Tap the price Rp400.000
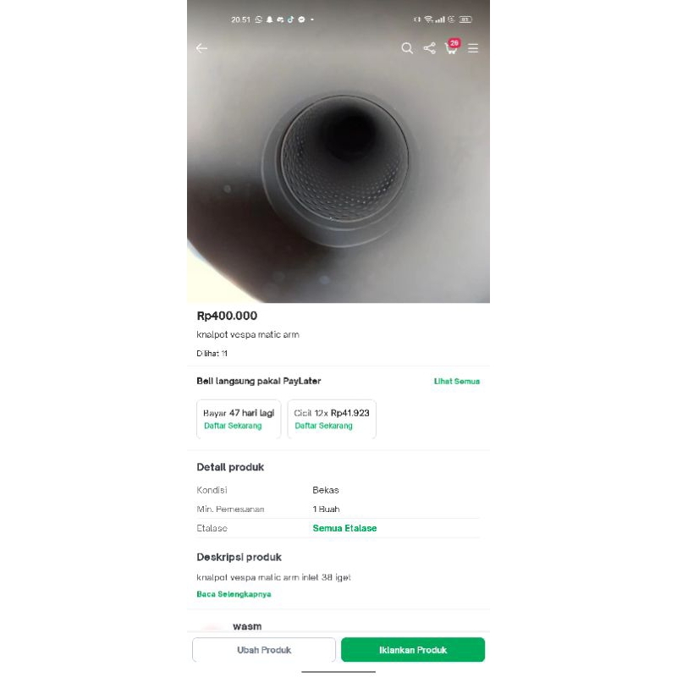The width and height of the screenshot is (677, 677). tap(227, 316)
